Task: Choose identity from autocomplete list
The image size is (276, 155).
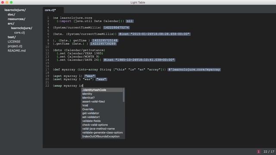Action: 102,94
